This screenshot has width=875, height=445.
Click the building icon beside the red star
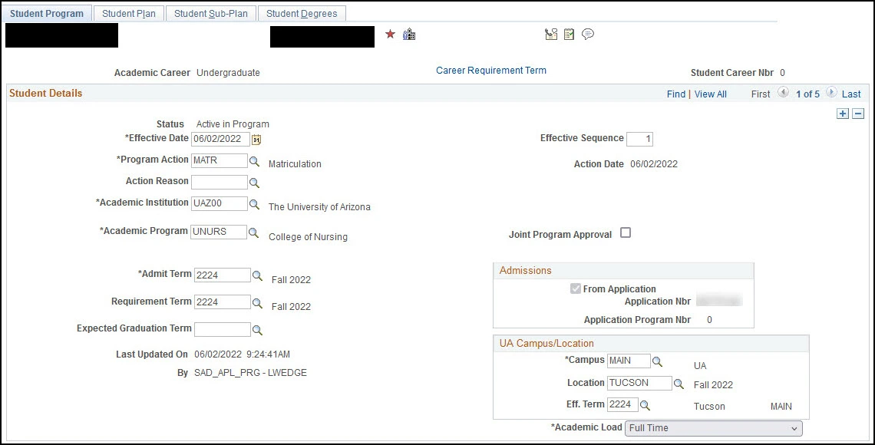coord(409,35)
